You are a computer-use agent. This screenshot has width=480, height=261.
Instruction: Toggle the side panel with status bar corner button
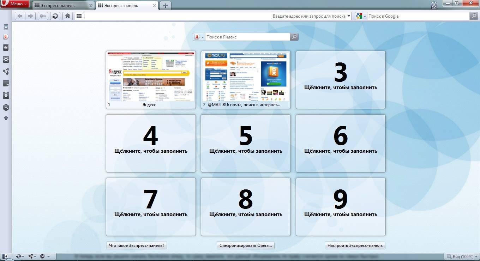pos(5,256)
